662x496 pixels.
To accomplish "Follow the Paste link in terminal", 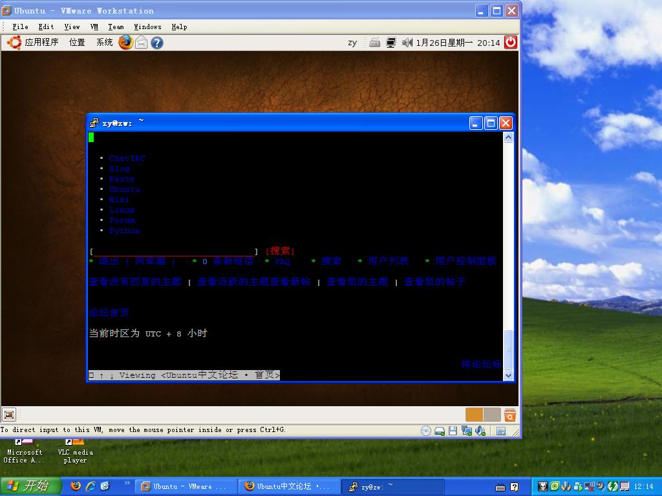I will (x=122, y=179).
